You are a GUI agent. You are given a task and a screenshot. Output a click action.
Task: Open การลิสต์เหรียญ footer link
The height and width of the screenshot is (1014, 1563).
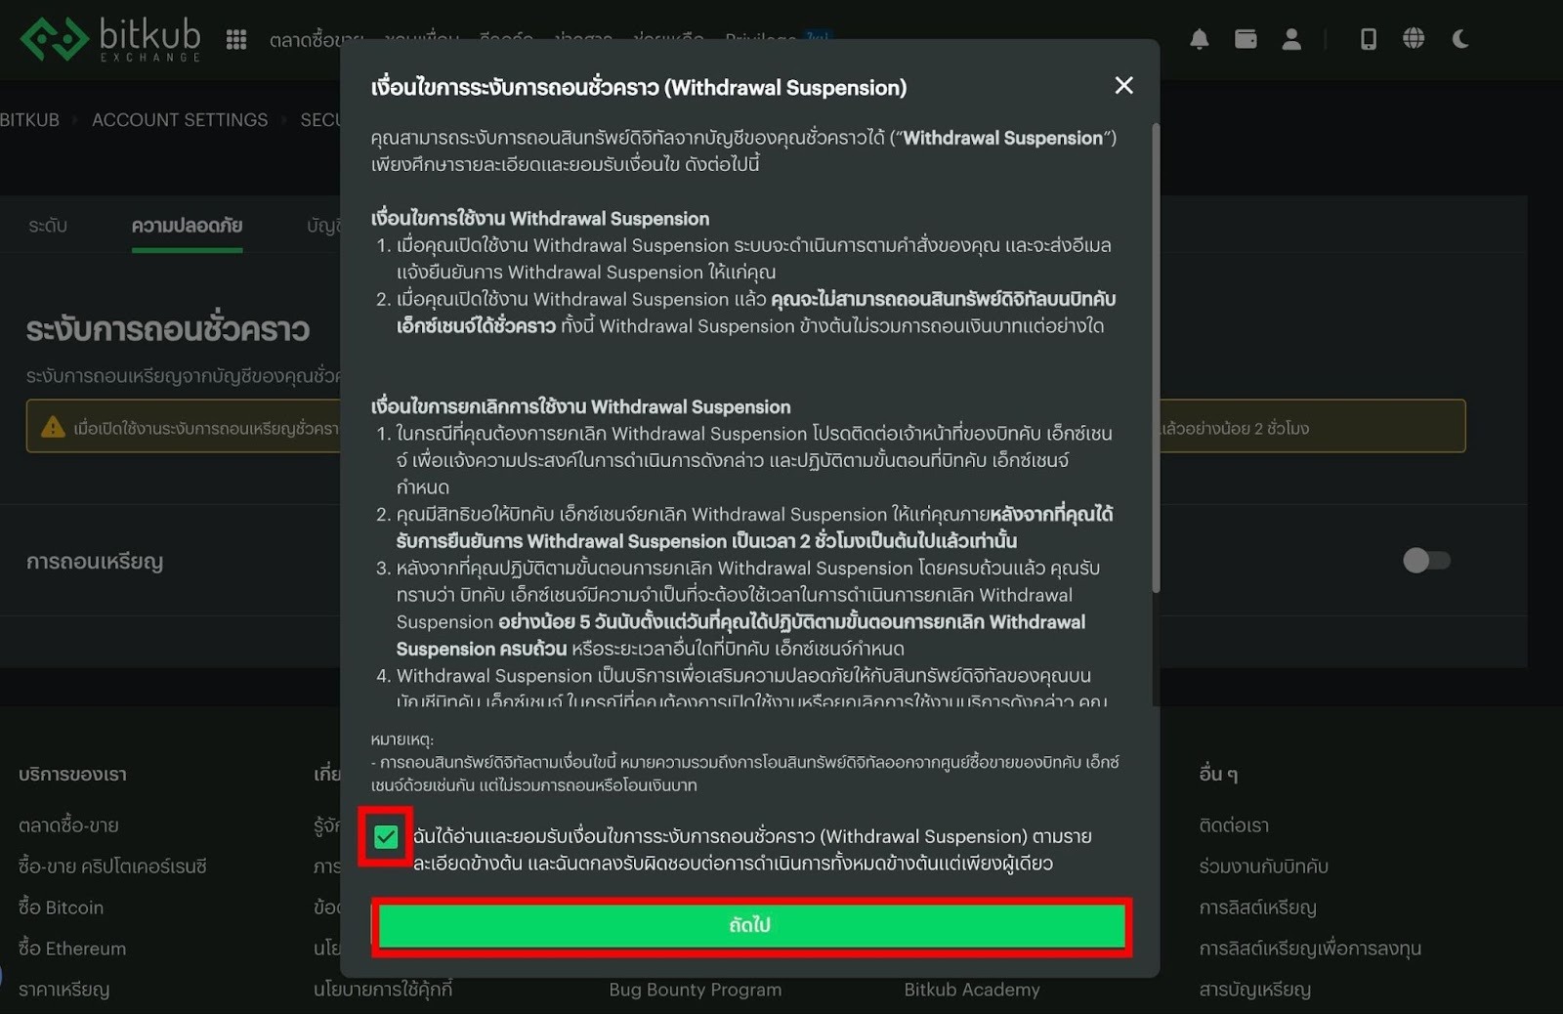click(x=1257, y=908)
